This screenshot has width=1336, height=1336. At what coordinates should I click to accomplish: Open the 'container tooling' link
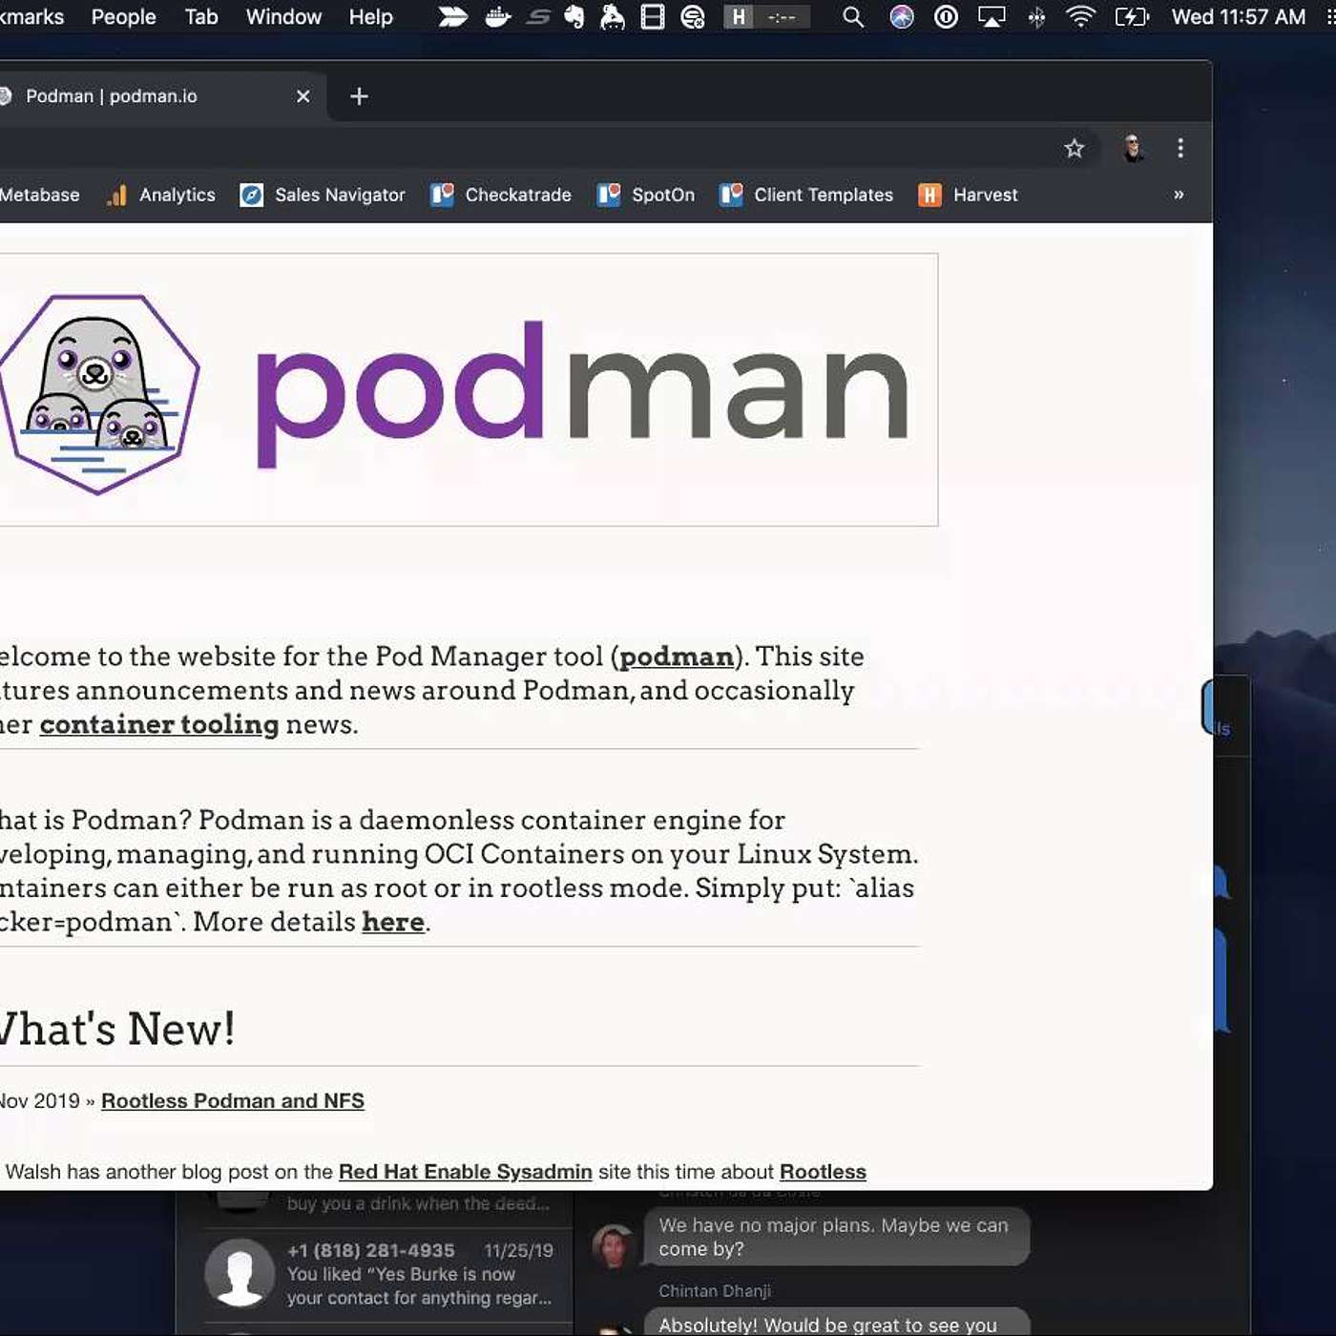point(158,724)
